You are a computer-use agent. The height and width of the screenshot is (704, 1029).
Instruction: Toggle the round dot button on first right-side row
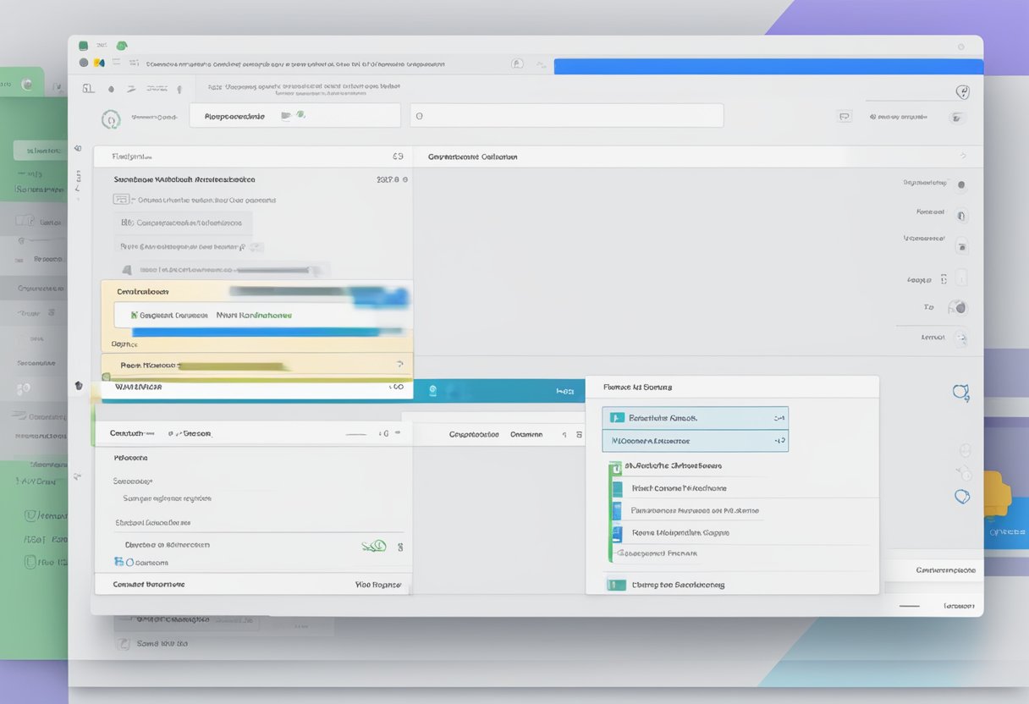tap(960, 184)
